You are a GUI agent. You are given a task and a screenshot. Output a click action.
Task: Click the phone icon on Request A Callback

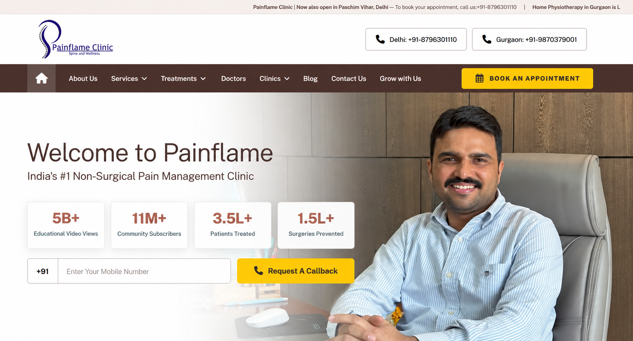click(259, 271)
